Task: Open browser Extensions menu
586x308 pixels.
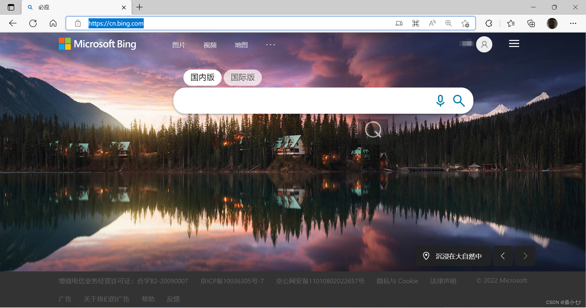Action: (x=489, y=23)
